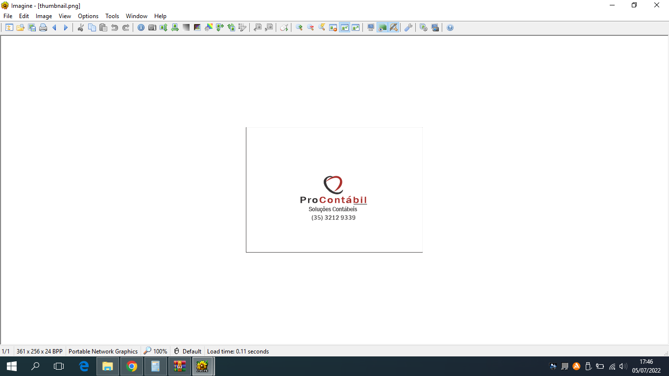Open the thumbnail browser toolbar icon
The image size is (669, 376).
[9, 28]
